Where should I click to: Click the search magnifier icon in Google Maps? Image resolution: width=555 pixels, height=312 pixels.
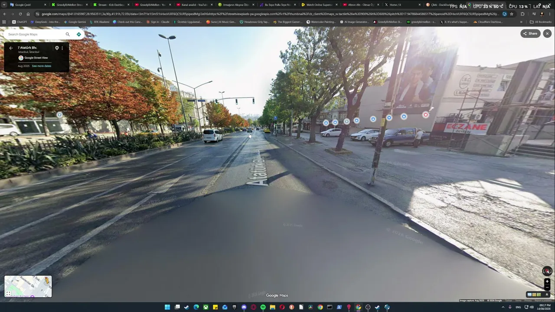[68, 34]
